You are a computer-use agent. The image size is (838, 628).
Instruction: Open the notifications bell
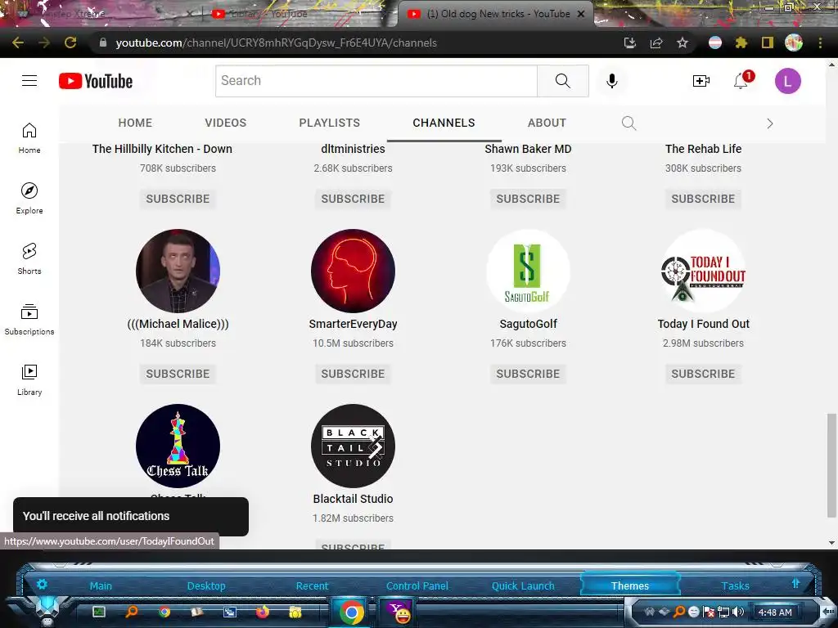(x=741, y=80)
